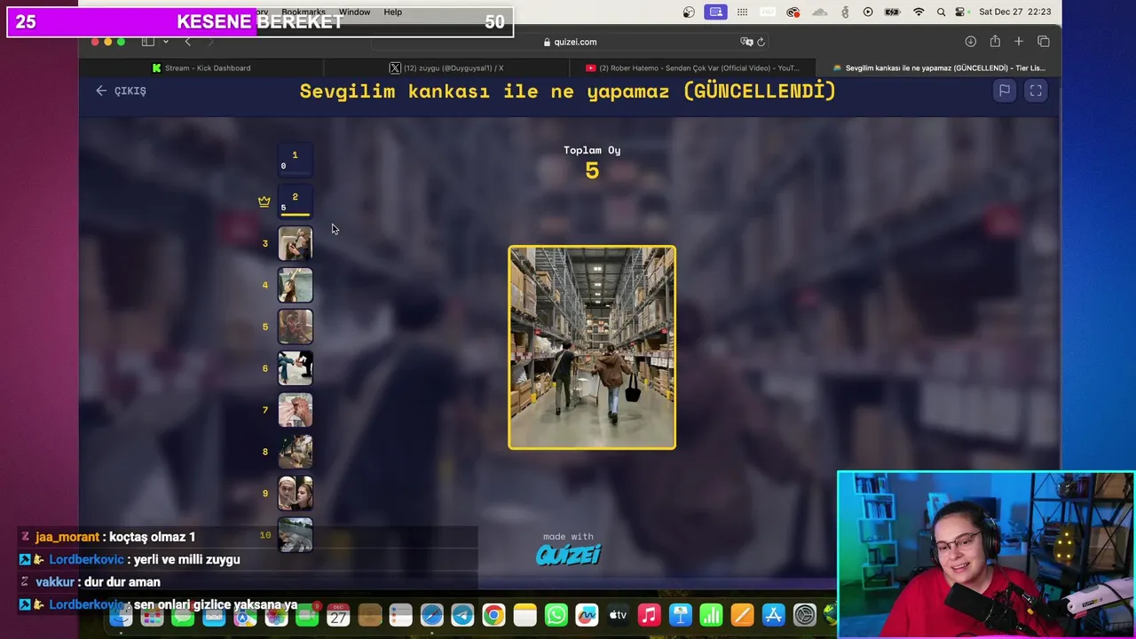Image resolution: width=1136 pixels, height=639 pixels.
Task: Open a new tab with the plus icon
Action: [x=1019, y=42]
